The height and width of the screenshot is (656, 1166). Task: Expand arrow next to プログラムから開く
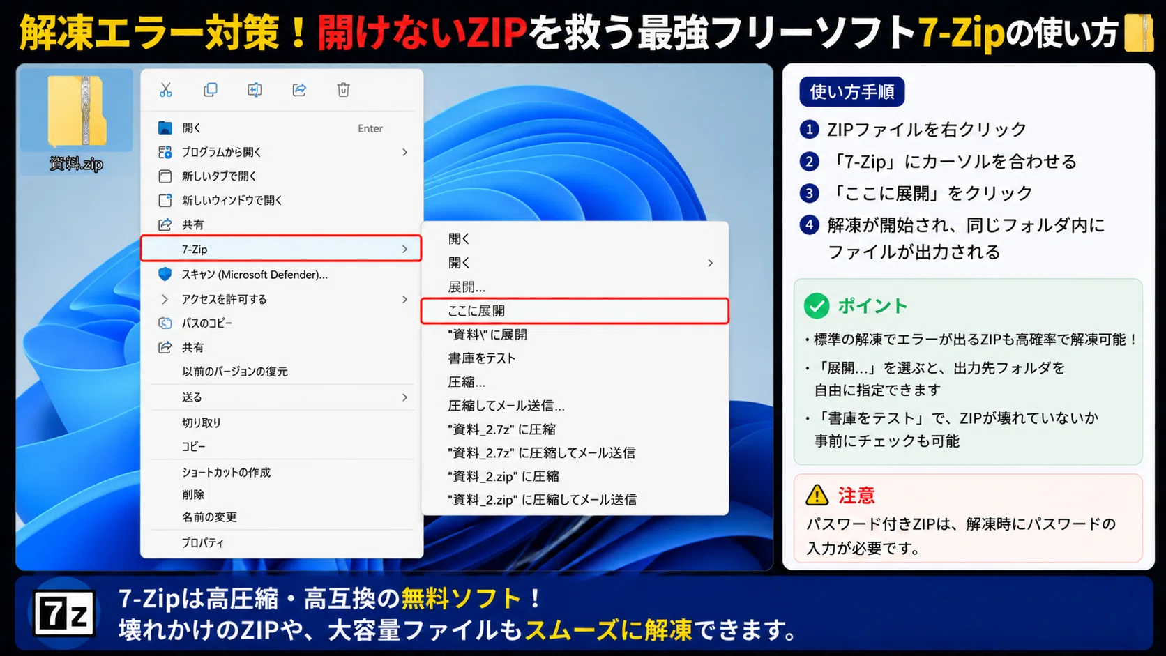(405, 152)
